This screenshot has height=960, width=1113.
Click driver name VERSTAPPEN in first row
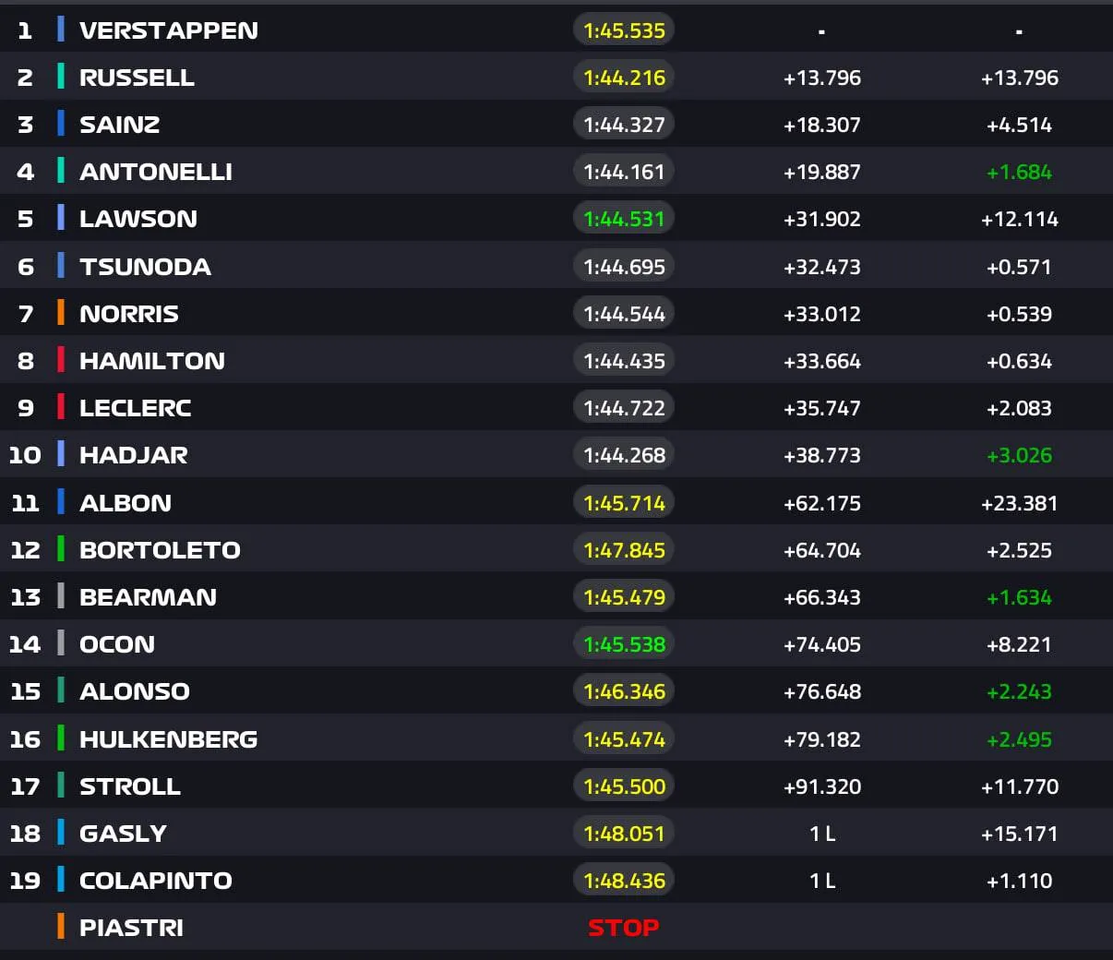169,30
